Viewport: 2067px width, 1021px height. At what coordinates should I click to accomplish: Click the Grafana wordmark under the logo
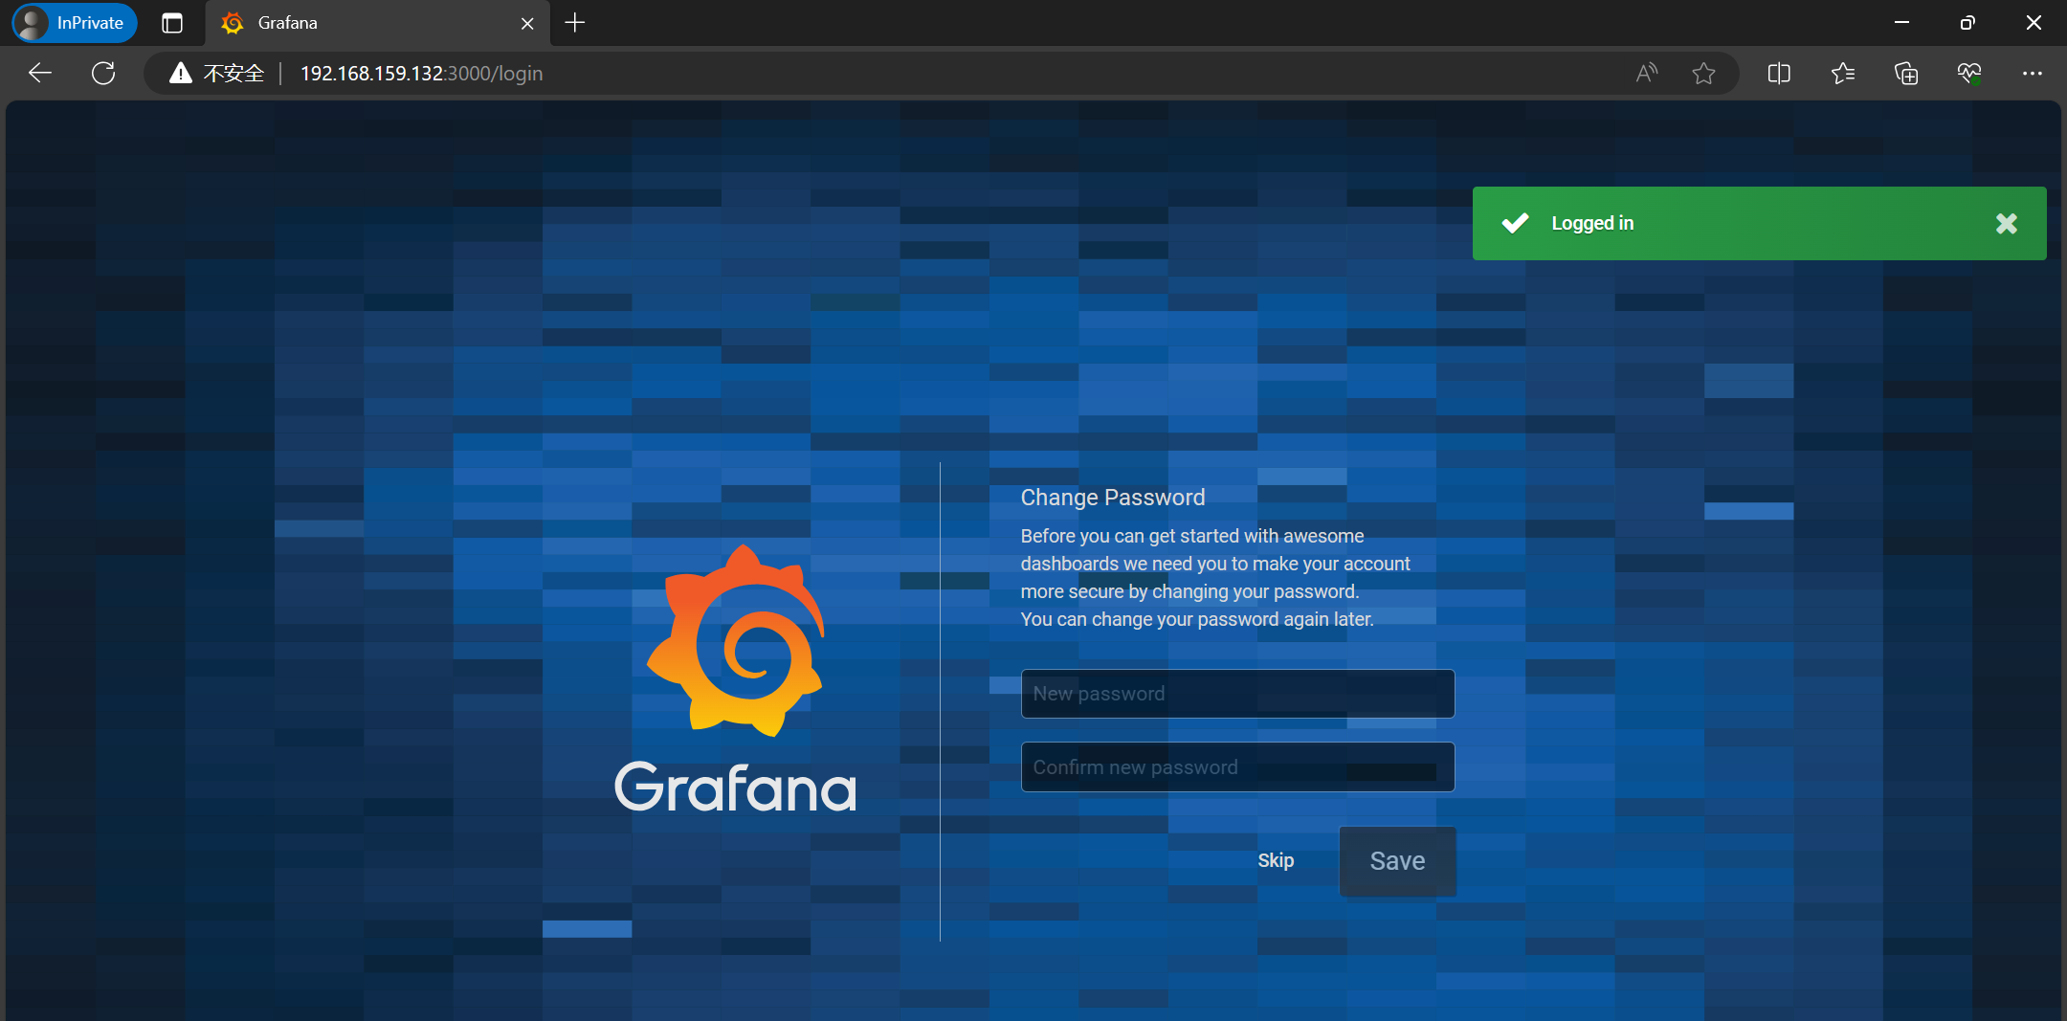[x=735, y=788]
